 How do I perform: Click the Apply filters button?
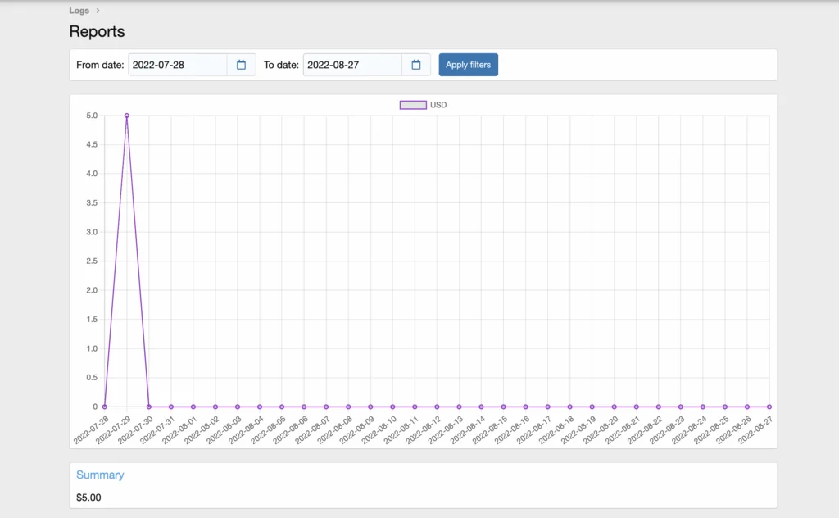(468, 65)
